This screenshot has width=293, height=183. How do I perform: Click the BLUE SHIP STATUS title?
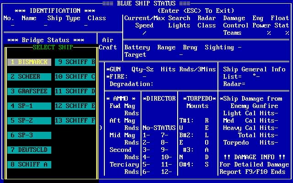[146, 3]
